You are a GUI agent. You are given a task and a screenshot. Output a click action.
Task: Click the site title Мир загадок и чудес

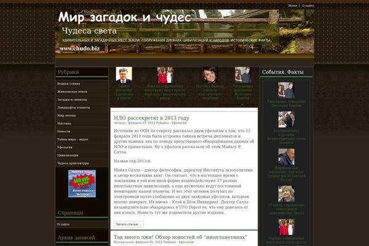124,17
